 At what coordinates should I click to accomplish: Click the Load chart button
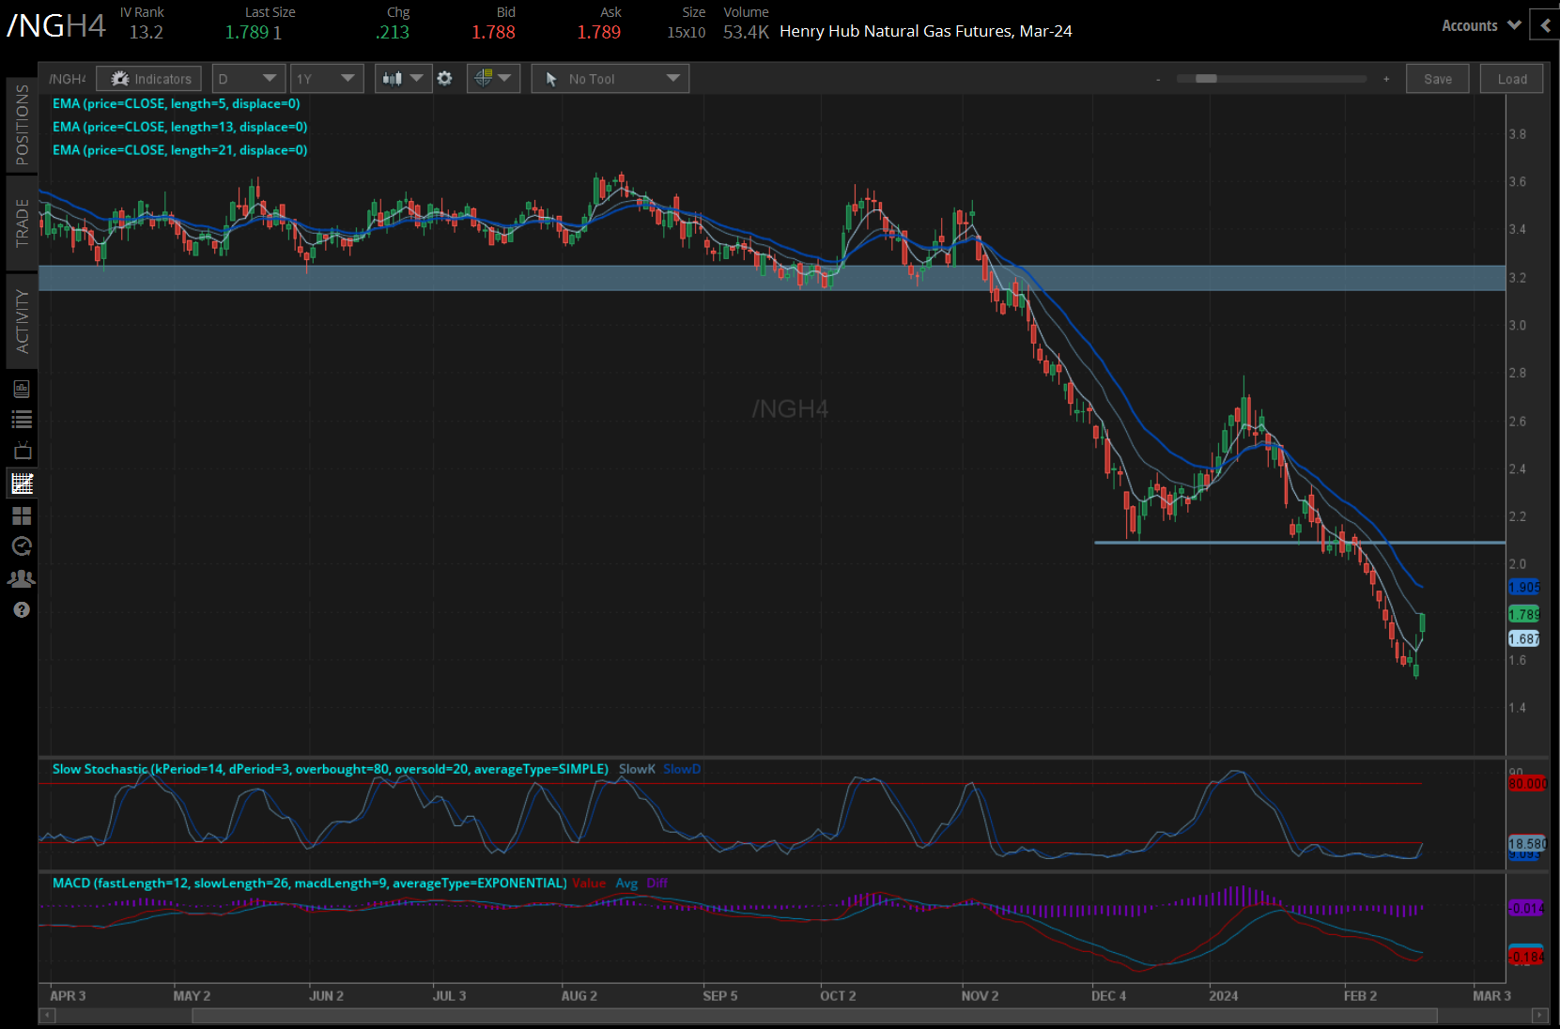coord(1511,79)
